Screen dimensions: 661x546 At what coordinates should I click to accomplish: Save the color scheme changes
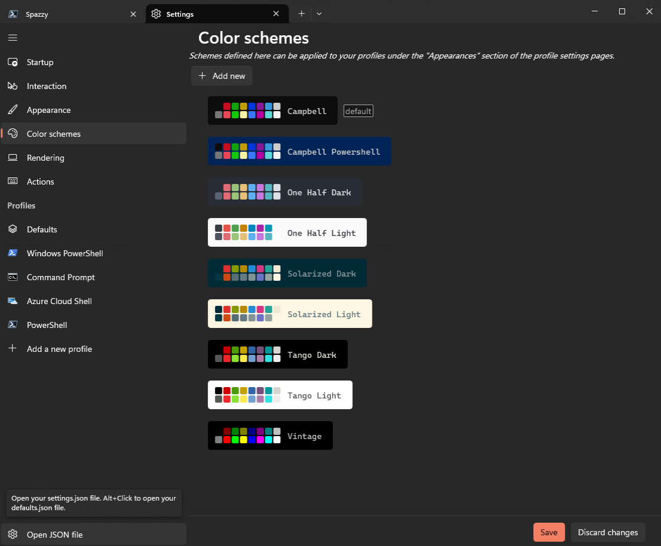coord(549,532)
